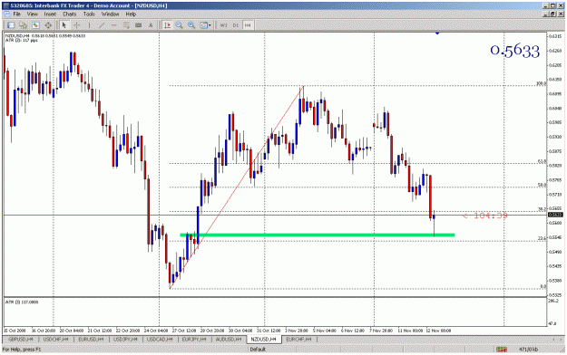This screenshot has height=355, width=567.
Task: Switch to the USDJPY,H4 chart tab
Action: point(125,340)
